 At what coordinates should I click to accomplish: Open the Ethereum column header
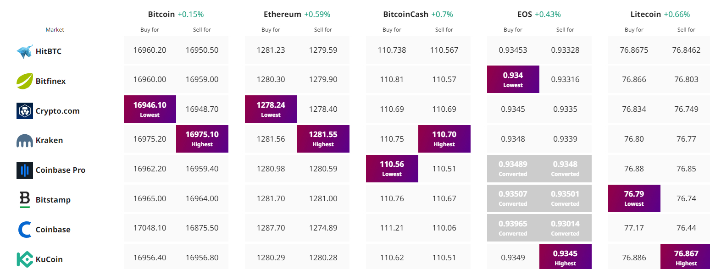[x=282, y=14]
